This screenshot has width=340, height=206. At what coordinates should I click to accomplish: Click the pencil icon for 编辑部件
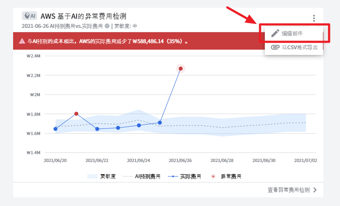275,33
